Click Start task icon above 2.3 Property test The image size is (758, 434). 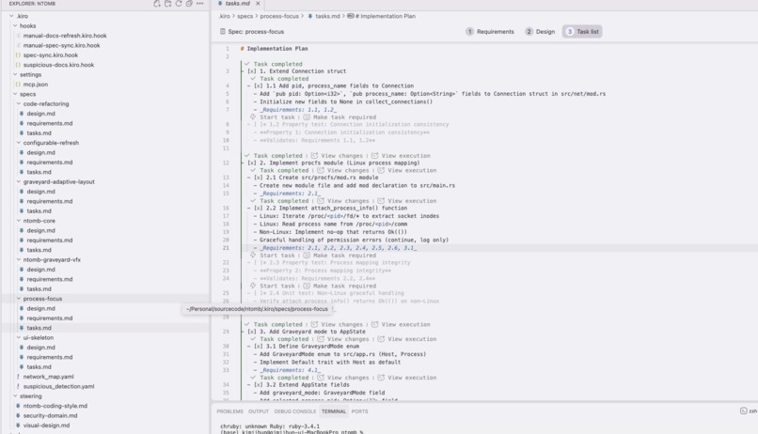[x=253, y=255]
